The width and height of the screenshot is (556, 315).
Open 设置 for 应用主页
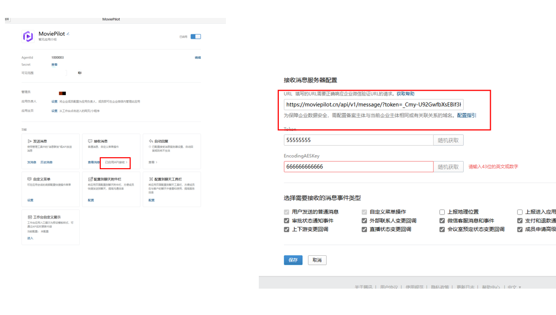(54, 111)
